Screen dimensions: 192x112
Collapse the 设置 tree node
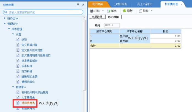pos(13,34)
